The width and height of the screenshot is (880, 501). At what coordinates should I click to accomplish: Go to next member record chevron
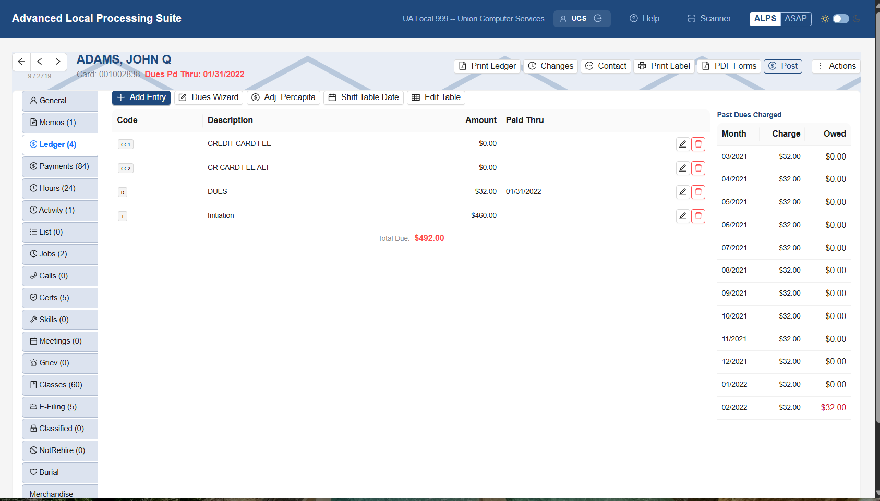point(58,62)
